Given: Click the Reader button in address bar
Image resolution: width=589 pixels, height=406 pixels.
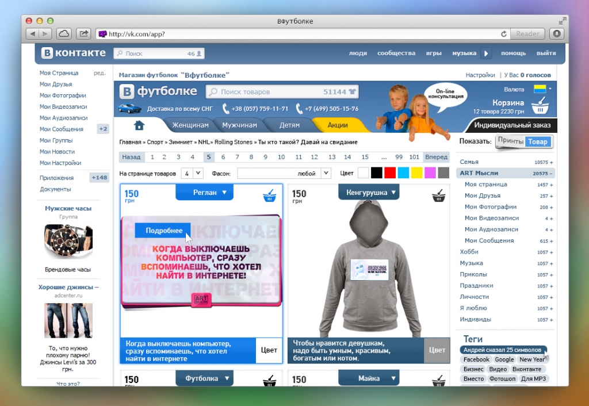Looking at the screenshot, I should [527, 34].
